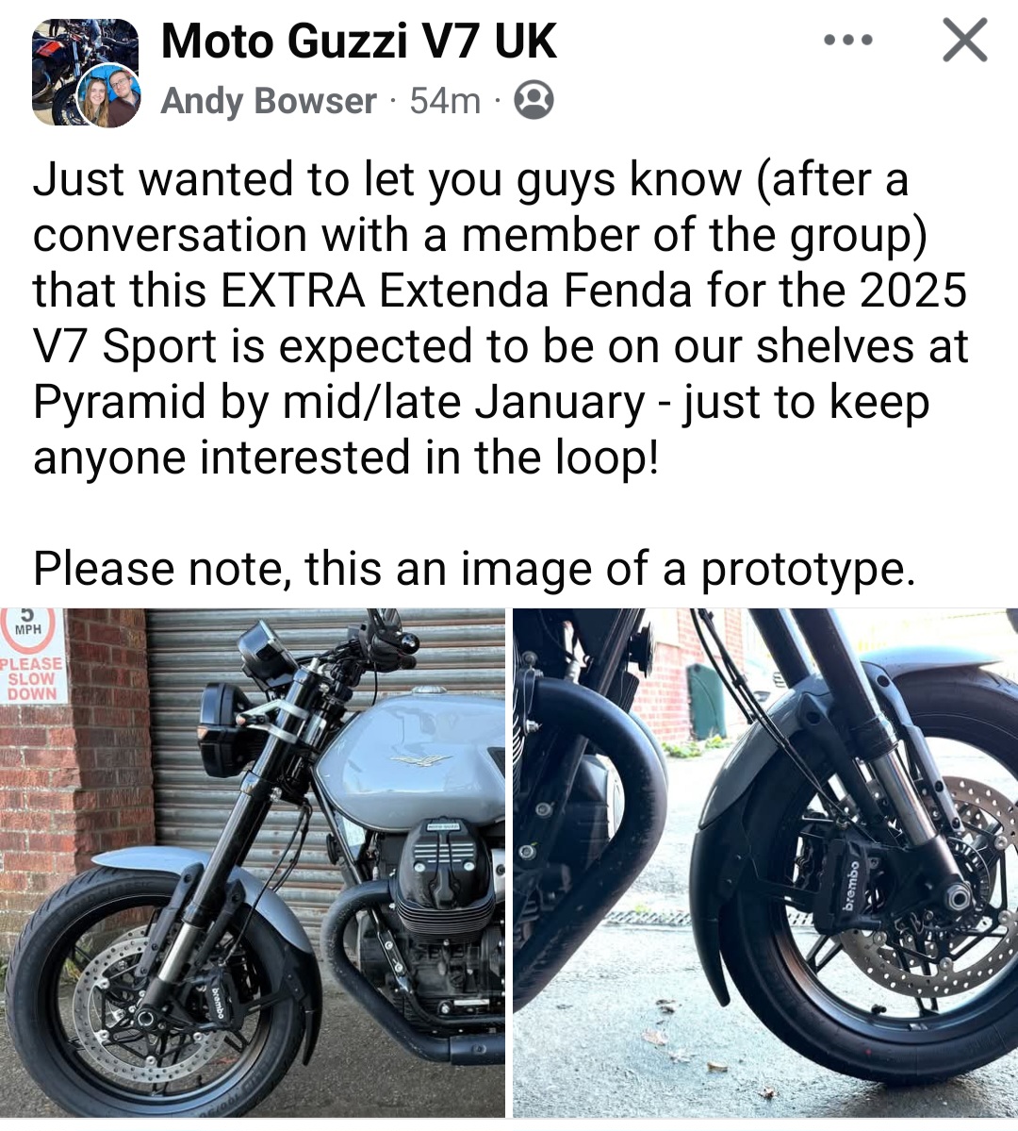This screenshot has height=1131, width=1018.
Task: Visit Andy Bowser's profile via his name
Action: pos(269,101)
